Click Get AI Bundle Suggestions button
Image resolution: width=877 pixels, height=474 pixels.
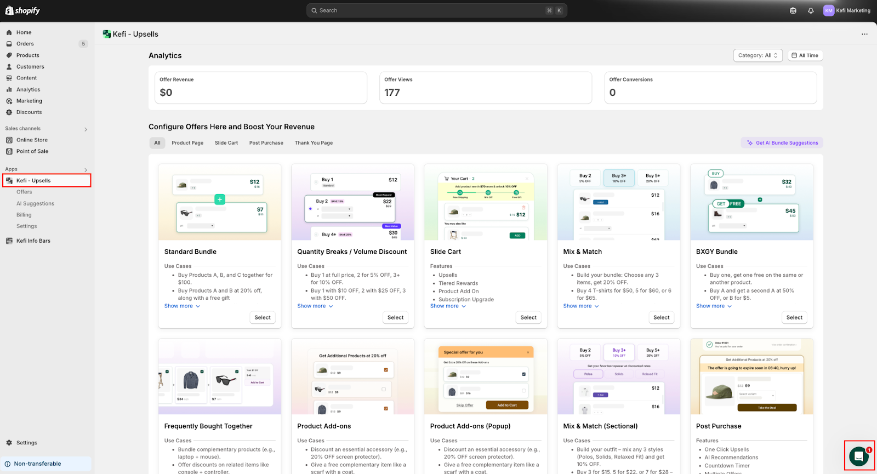(782, 143)
